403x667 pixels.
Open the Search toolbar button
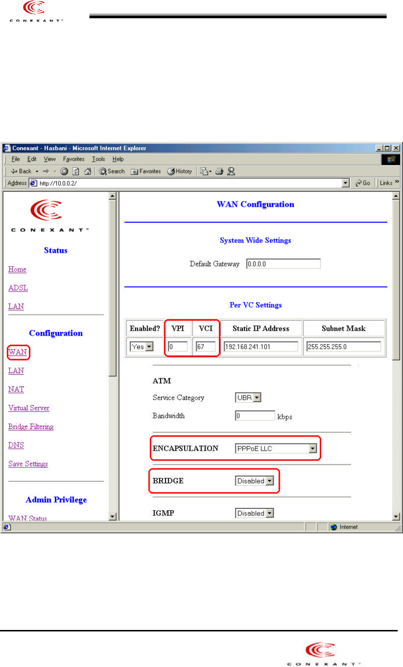pyautogui.click(x=112, y=171)
